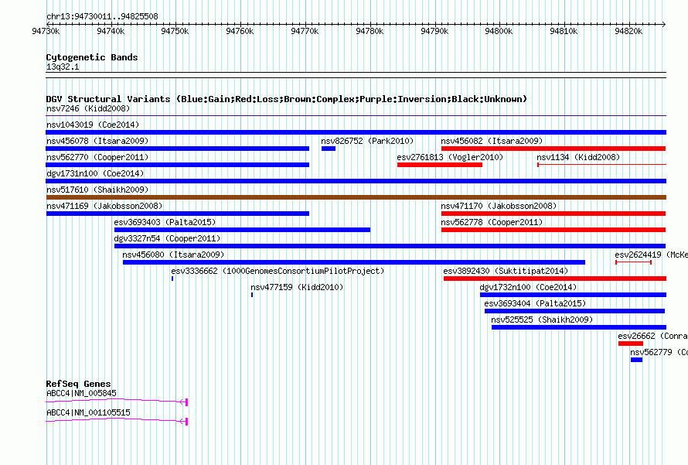The image size is (688, 465).
Task: Open variant nsv517610 (Shaikh2009) label
Action: coord(97,190)
